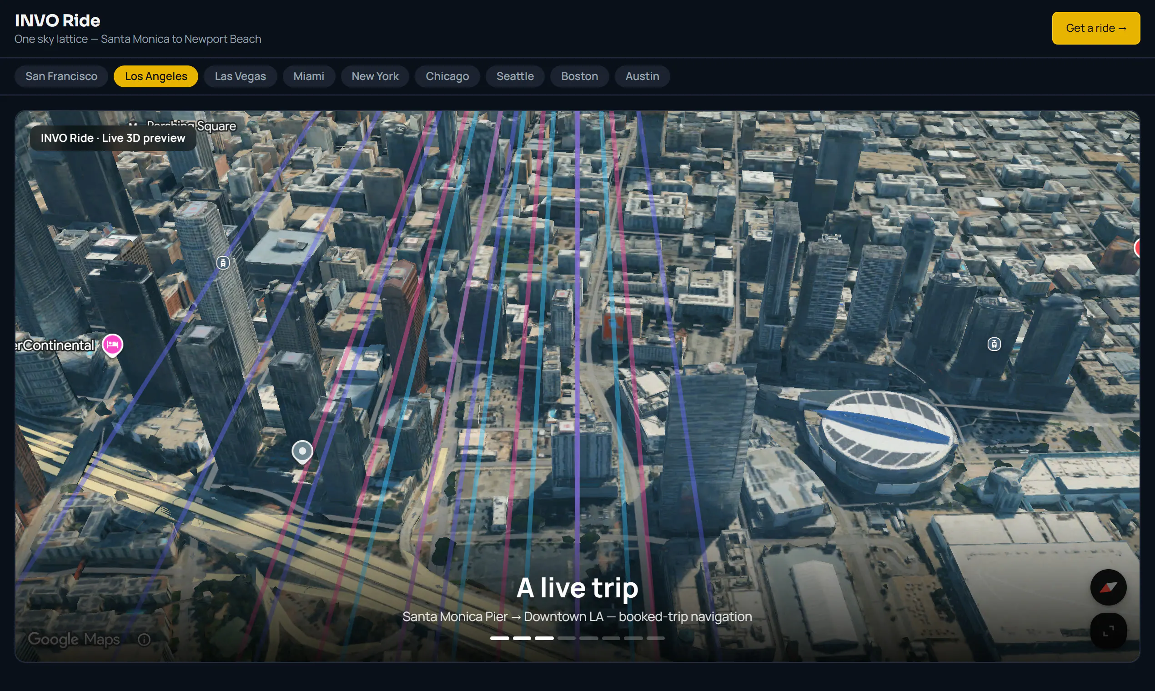Click the 'INVO Ride · Live 3D preview' badge
Screen dimensions: 1155x691
click(113, 138)
